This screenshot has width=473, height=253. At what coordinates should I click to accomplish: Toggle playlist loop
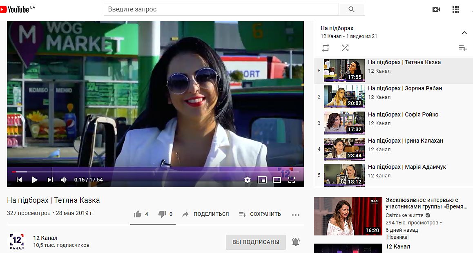point(326,48)
